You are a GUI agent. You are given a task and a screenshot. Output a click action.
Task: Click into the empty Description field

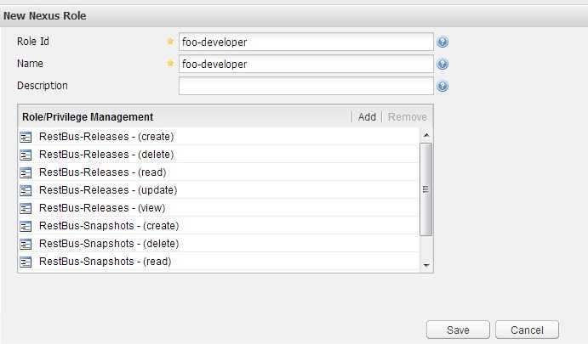click(306, 86)
